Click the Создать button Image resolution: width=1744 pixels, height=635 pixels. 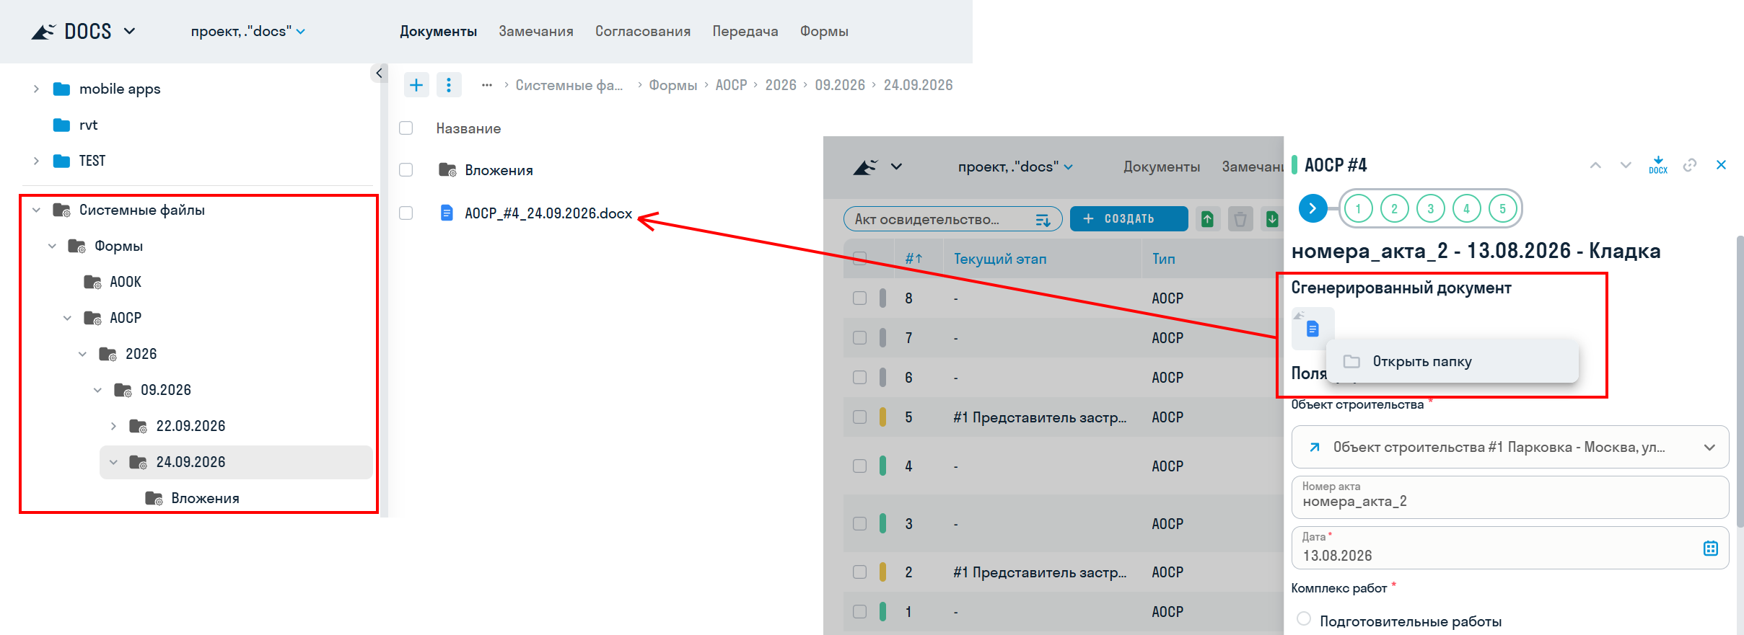(1129, 218)
